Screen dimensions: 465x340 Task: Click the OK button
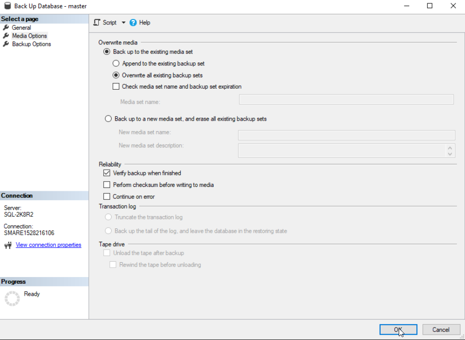pyautogui.click(x=398, y=330)
